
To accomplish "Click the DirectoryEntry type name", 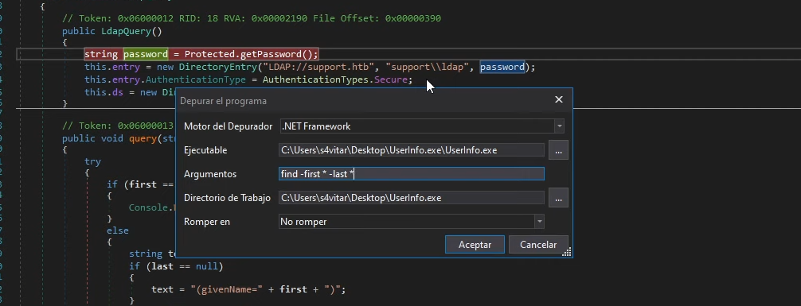I will 218,67.
